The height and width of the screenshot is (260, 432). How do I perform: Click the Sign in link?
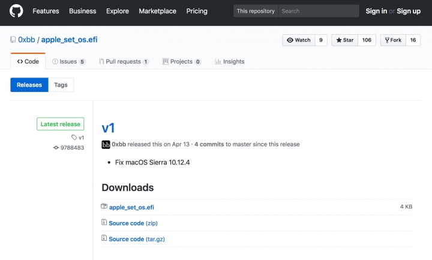point(376,11)
